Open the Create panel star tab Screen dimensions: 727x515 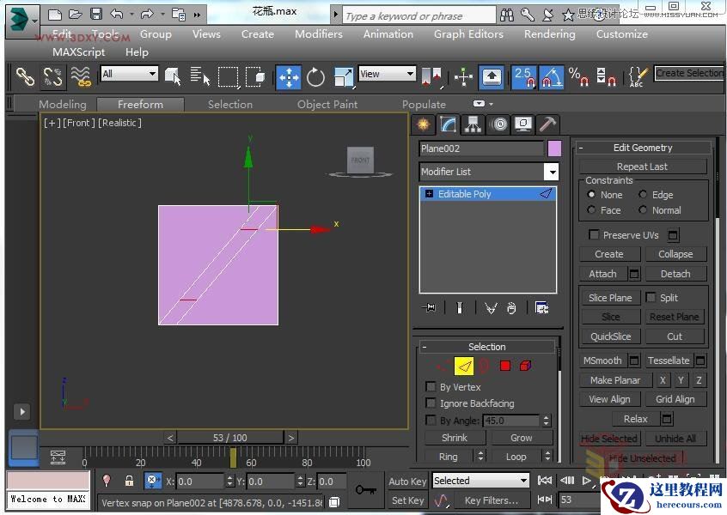(423, 124)
